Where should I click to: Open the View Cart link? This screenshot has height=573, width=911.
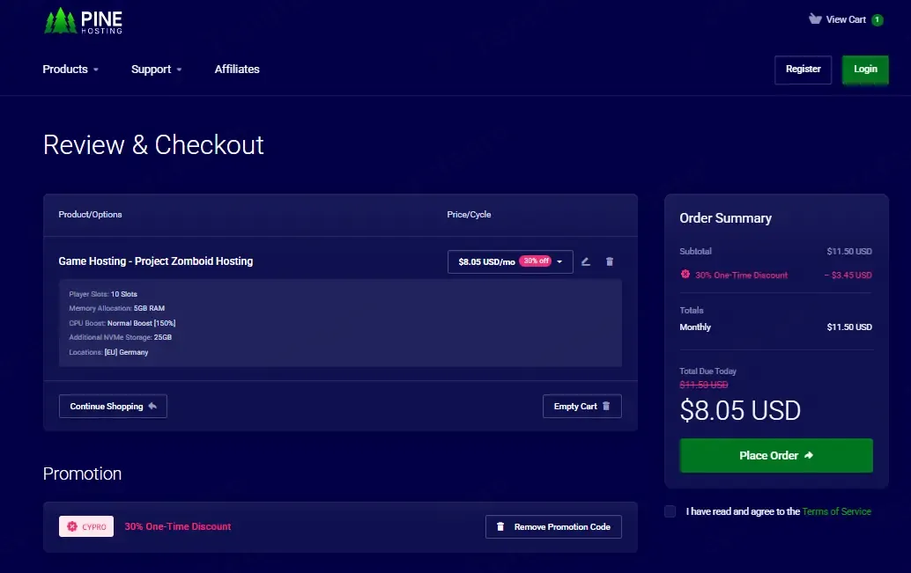point(845,19)
